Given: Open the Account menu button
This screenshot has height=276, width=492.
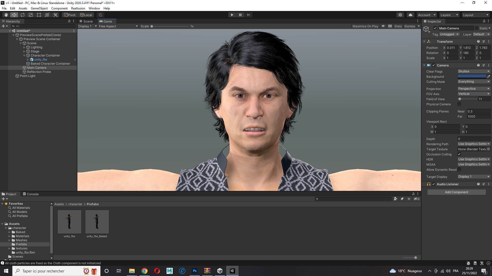Looking at the screenshot, I should coord(427,15).
